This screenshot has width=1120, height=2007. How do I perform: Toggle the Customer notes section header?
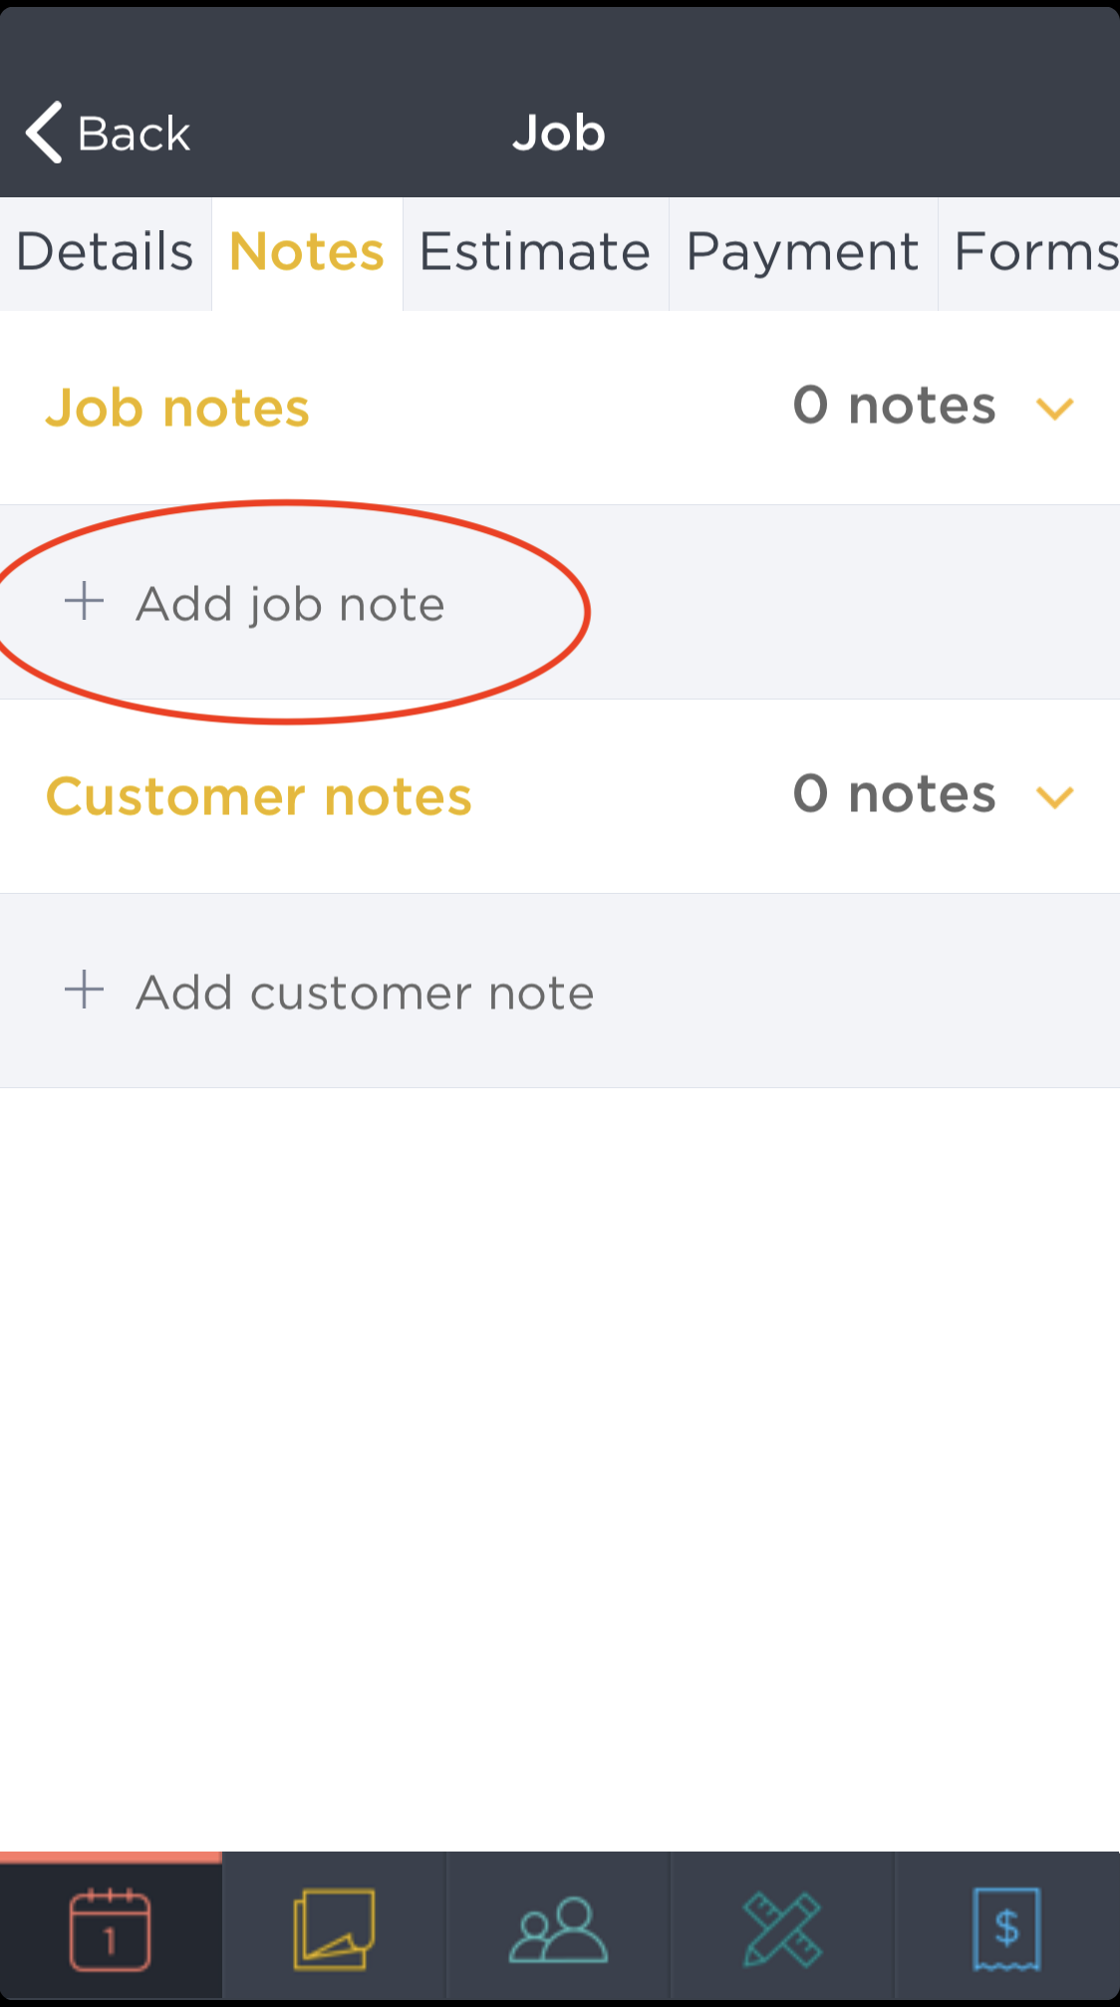(x=560, y=796)
